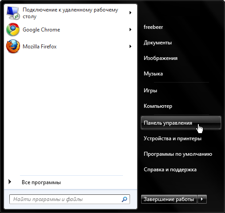Click the triangle beside Все программы

10,182
